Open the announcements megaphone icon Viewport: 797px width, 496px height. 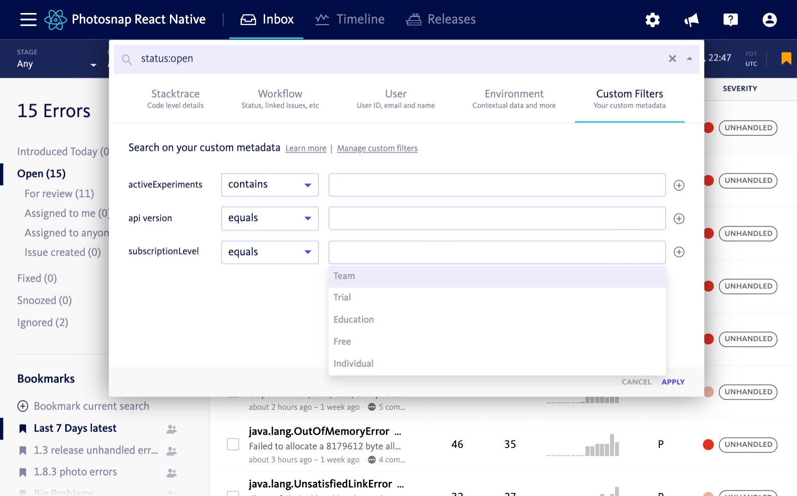[x=691, y=20]
